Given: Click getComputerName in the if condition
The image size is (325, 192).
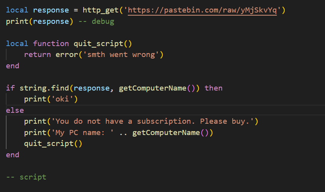Looking at the screenshot, I should tap(153, 88).
